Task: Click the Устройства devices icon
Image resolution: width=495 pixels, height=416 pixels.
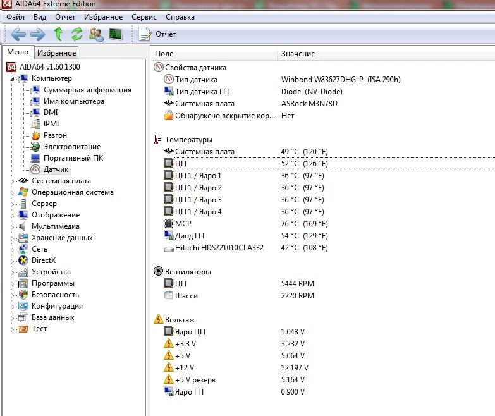Action: click(23, 272)
